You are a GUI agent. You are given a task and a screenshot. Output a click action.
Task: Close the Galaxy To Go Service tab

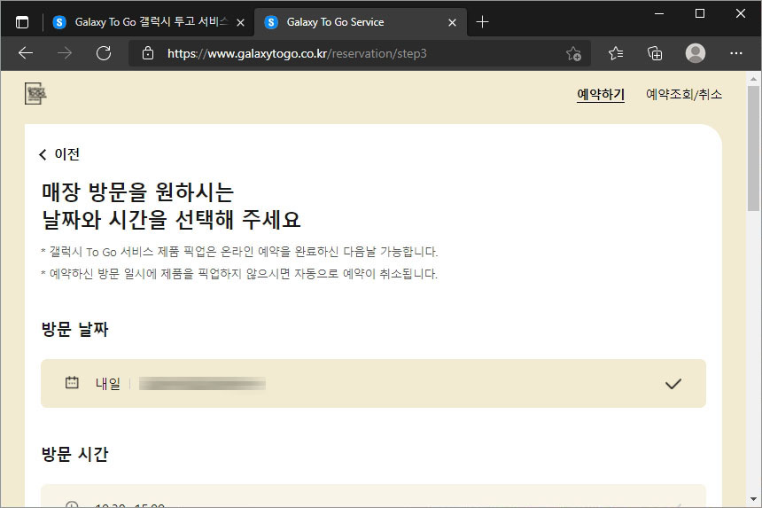point(452,23)
